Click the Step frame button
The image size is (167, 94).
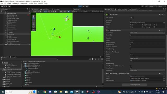[x=87, y=6]
